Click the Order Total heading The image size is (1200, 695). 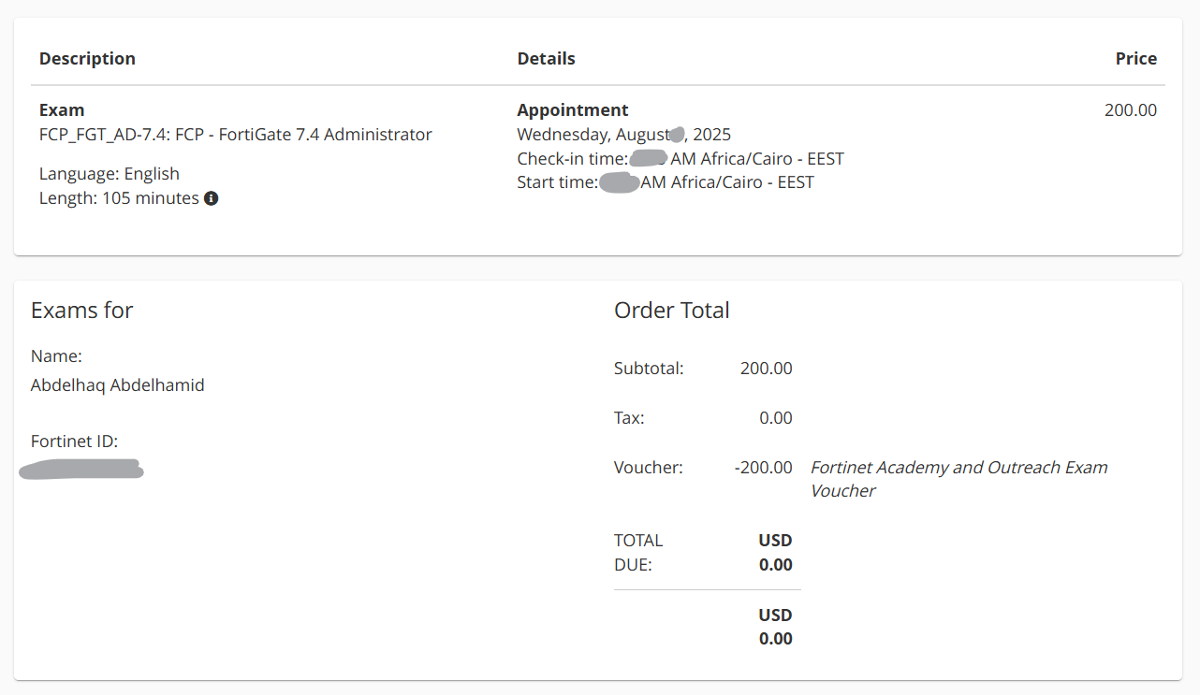(671, 311)
